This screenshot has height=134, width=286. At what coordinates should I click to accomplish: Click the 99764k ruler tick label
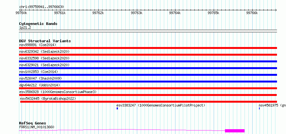click(175, 13)
